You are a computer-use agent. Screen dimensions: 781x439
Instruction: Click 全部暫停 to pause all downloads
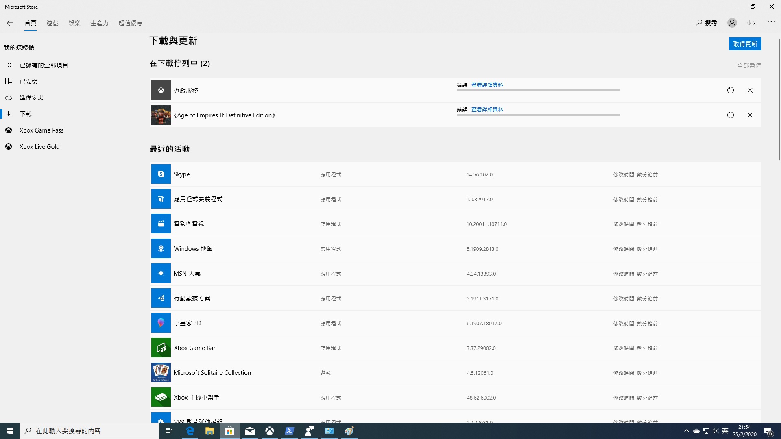pyautogui.click(x=749, y=65)
